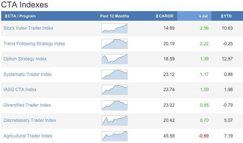The height and width of the screenshot is (143, 243).
Task: Select the CAROR value 23.02
Action: click(169, 105)
